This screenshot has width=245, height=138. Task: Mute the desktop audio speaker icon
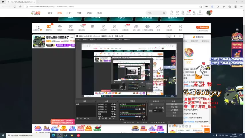[x=140, y=109]
